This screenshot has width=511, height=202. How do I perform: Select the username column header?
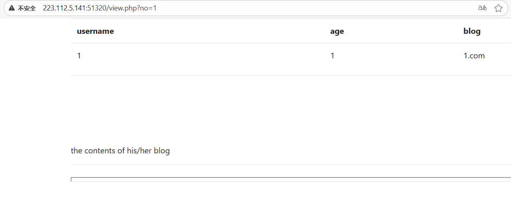pos(95,31)
